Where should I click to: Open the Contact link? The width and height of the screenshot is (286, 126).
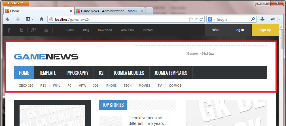[148, 30]
